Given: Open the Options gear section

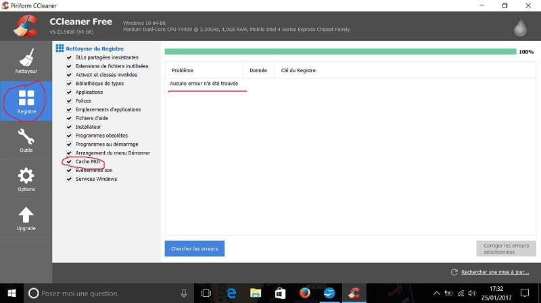Looking at the screenshot, I should tap(26, 180).
